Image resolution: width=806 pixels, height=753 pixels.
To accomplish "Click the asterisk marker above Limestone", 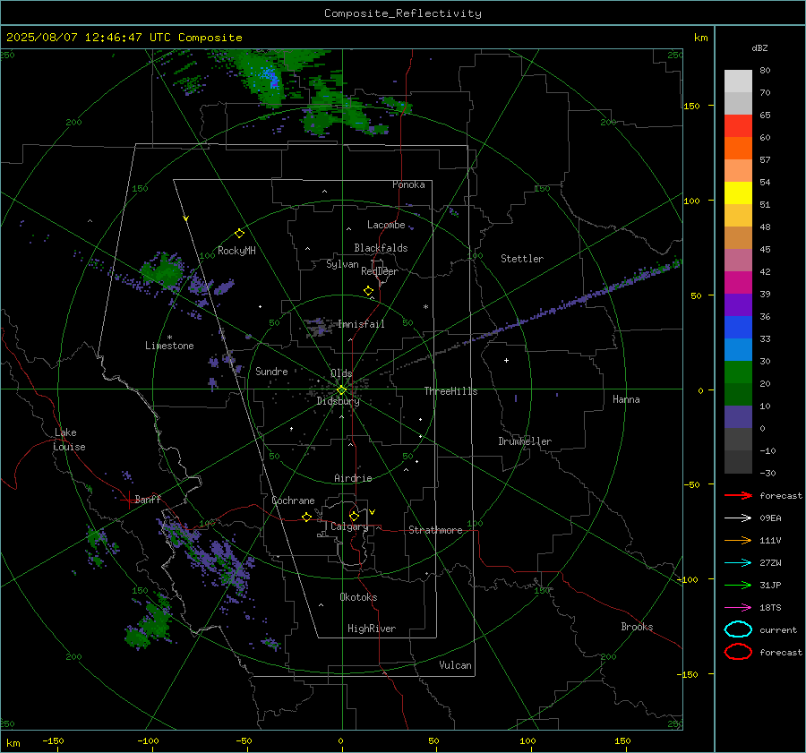I will (x=169, y=338).
